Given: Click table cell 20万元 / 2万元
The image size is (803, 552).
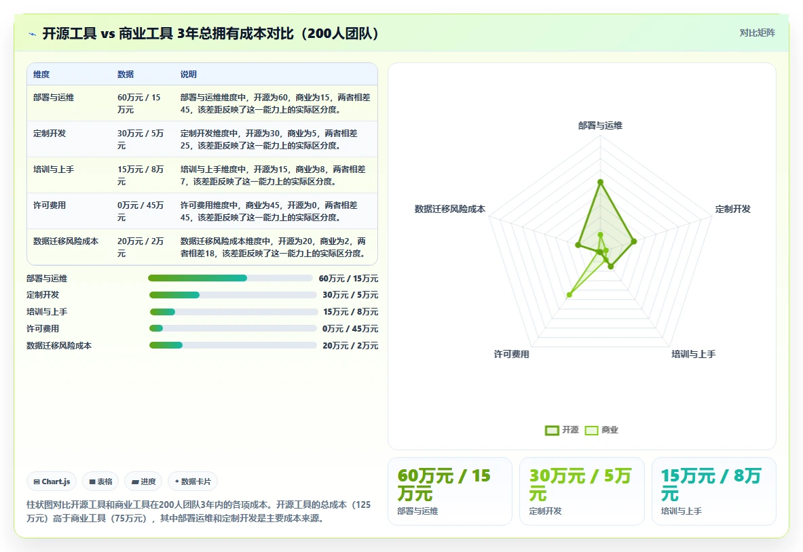Looking at the screenshot, I should pyautogui.click(x=141, y=247).
